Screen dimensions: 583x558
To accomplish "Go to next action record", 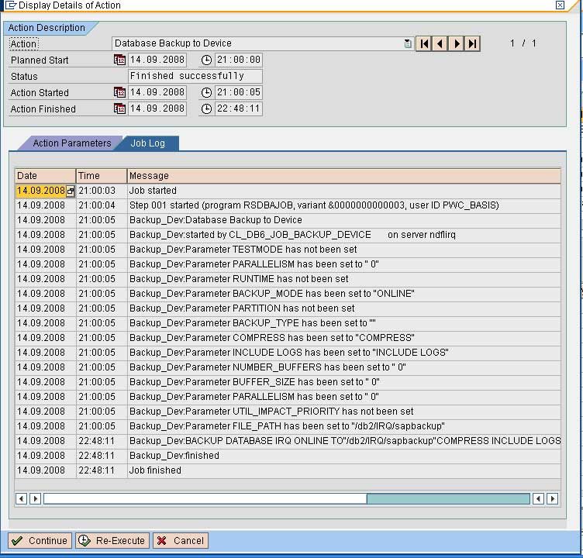I will click(x=456, y=44).
